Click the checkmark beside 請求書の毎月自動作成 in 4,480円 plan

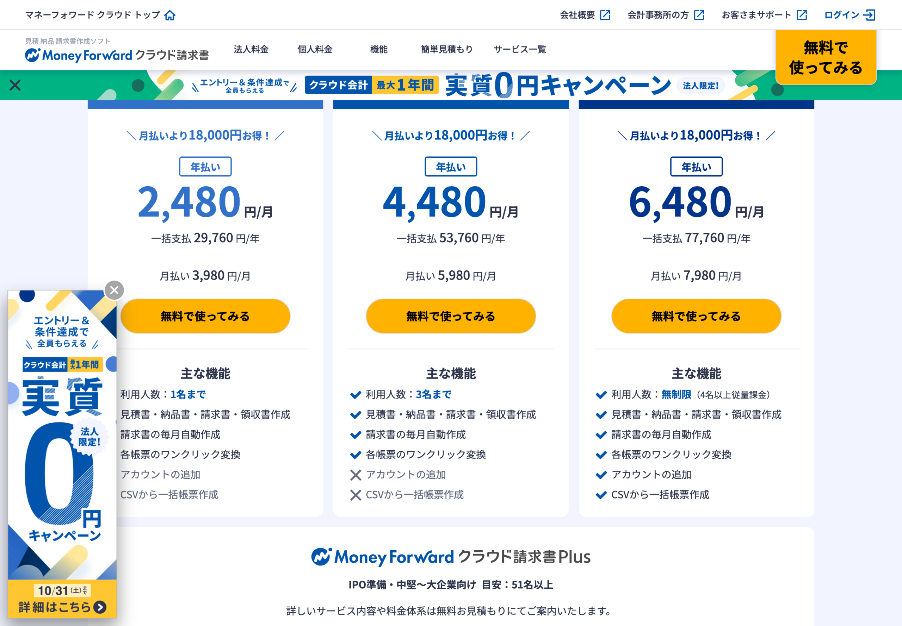tap(356, 435)
